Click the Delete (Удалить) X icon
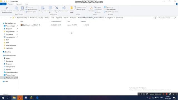 click(x=57, y=8)
